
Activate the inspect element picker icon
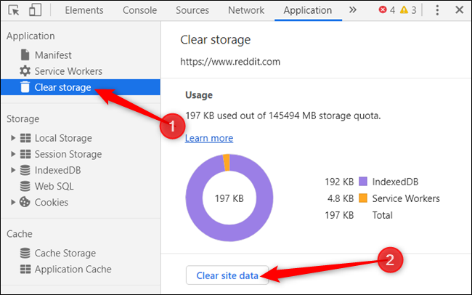[x=14, y=10]
